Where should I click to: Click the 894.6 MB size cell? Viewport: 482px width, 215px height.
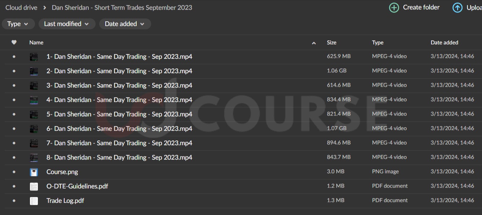(x=339, y=143)
